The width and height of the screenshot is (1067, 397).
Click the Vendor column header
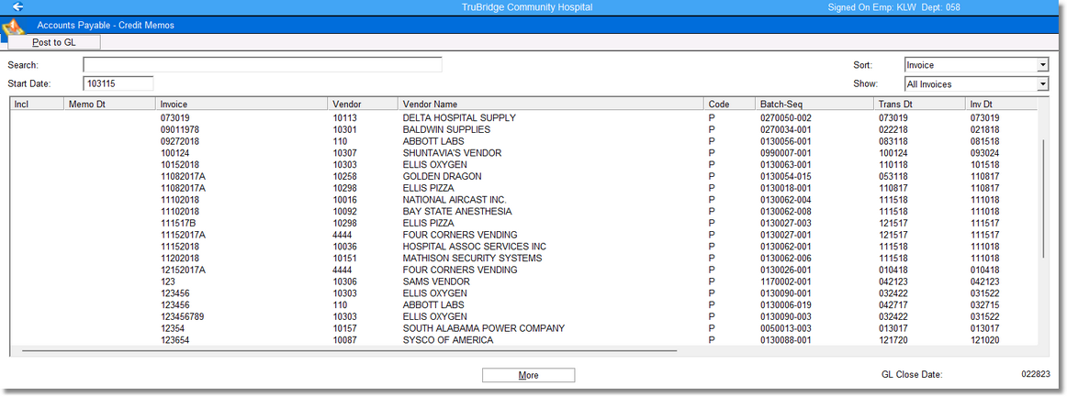pyautogui.click(x=363, y=104)
